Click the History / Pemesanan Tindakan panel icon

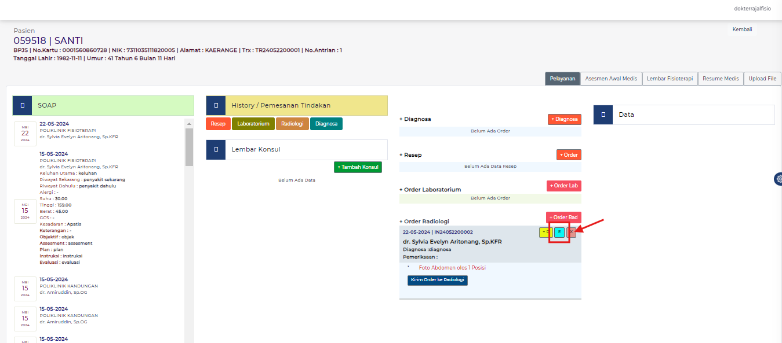216,105
